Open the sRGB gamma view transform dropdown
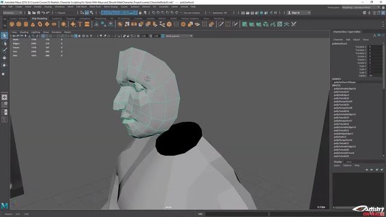 (179, 36)
